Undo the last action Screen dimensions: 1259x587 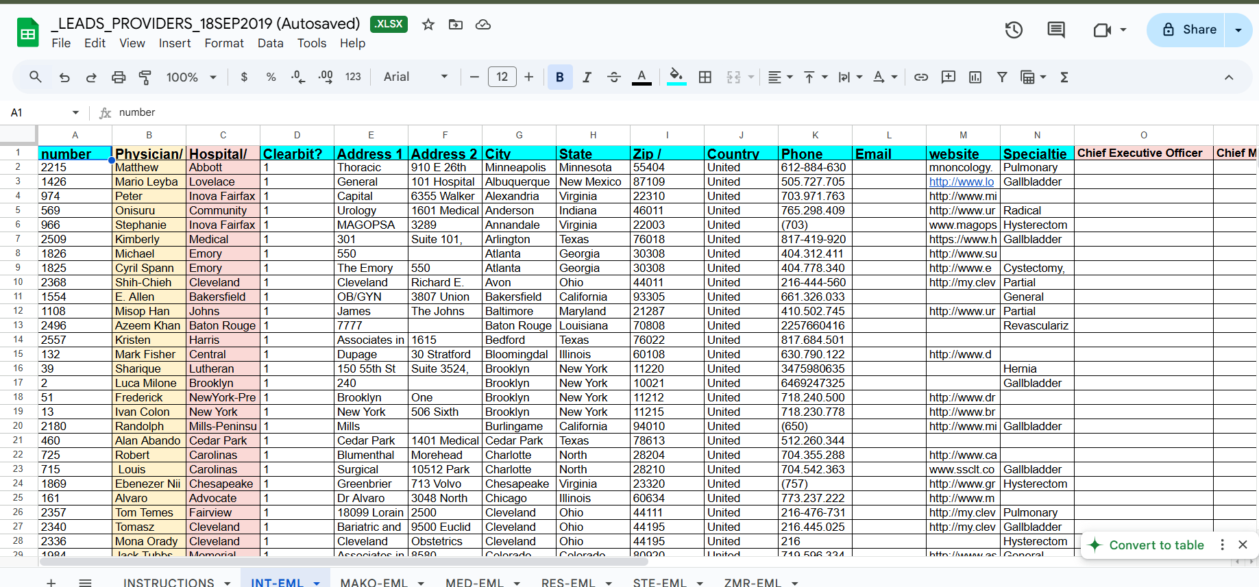pyautogui.click(x=64, y=77)
